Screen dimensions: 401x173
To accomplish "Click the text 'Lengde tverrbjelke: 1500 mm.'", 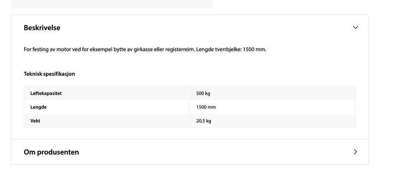I will 231,50.
